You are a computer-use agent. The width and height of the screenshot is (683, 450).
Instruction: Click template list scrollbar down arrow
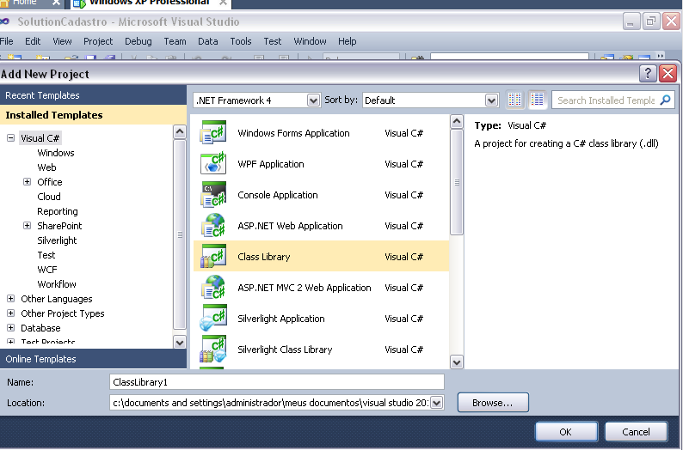(x=457, y=362)
